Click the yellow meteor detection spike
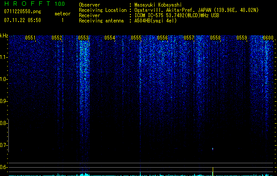The width and height of the screenshot is (277, 176). 213,172
